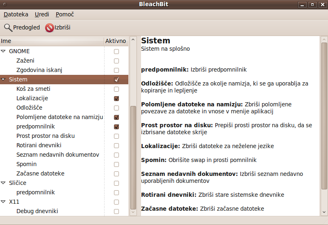Tick the Rotirani dnevniki checkbox
The image size is (328, 225).
(x=116, y=146)
